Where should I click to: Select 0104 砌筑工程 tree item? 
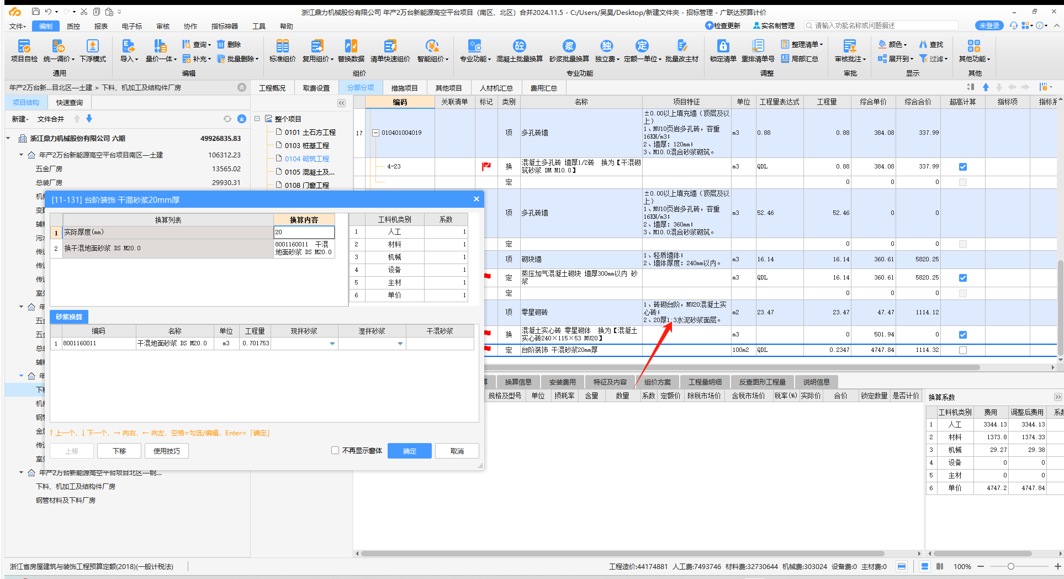(307, 159)
